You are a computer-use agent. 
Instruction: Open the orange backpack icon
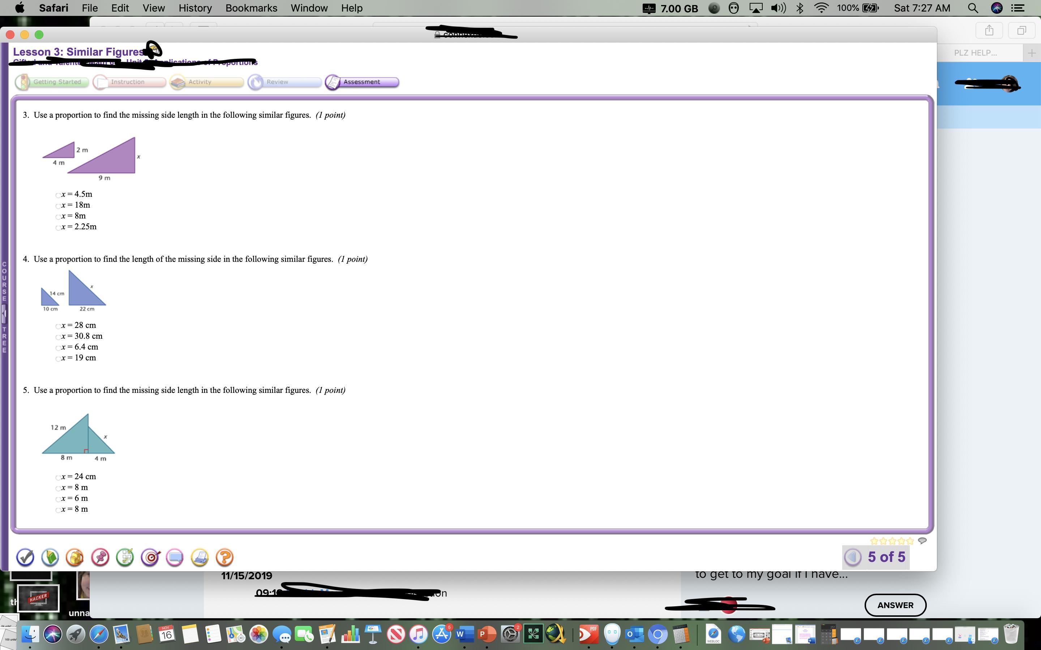pos(75,557)
